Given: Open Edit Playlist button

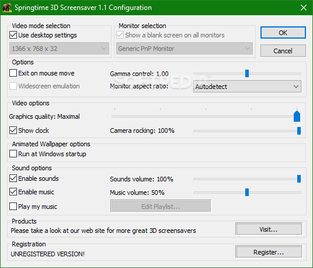Looking at the screenshot, I should pyautogui.click(x=161, y=206).
